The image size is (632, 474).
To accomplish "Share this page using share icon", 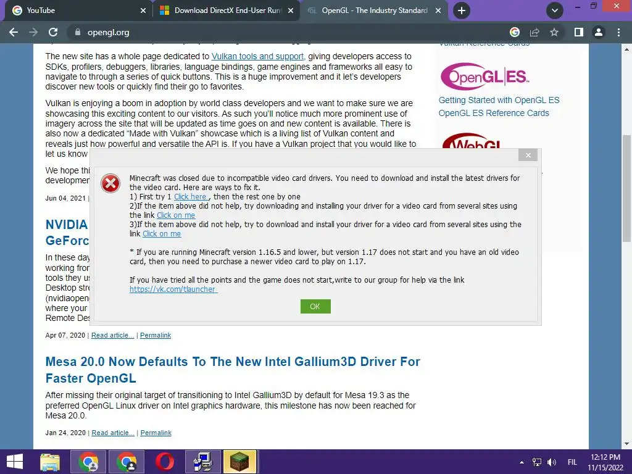I will tap(534, 32).
